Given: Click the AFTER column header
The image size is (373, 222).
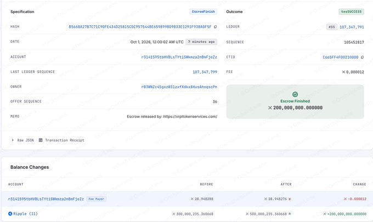Looking at the screenshot, I should pyautogui.click(x=286, y=184).
